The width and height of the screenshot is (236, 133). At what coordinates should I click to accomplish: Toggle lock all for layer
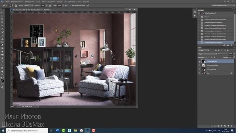[x=215, y=57]
